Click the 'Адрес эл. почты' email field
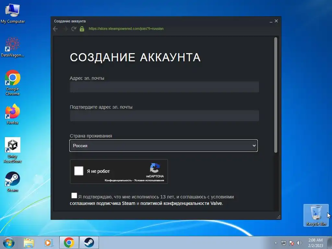332x249 pixels. click(x=164, y=87)
